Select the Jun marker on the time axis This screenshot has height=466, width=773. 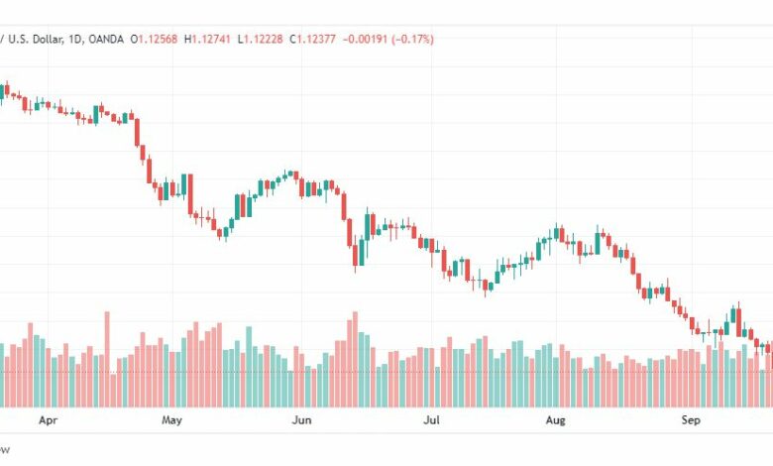tap(301, 420)
